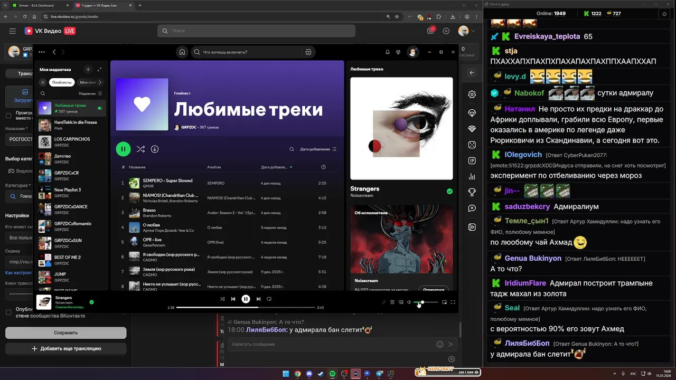Open the emoji picker in VK chat
The image size is (676, 380).
coord(440,344)
